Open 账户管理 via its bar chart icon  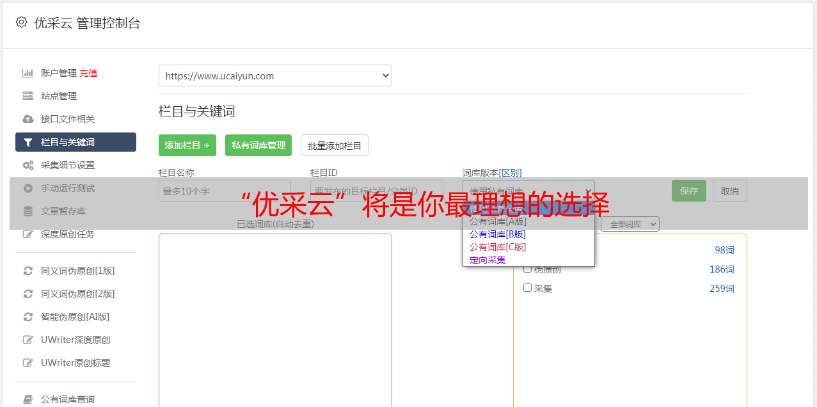[x=28, y=73]
